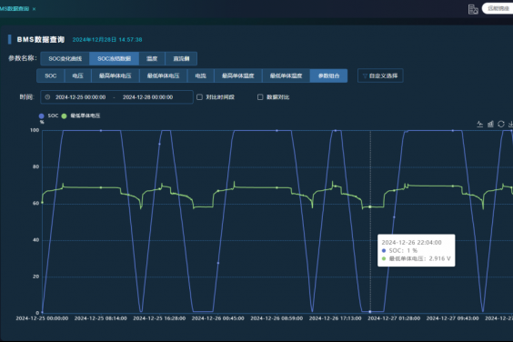Click the chart restore/refresh icon
The height and width of the screenshot is (342, 513).
[x=501, y=124]
